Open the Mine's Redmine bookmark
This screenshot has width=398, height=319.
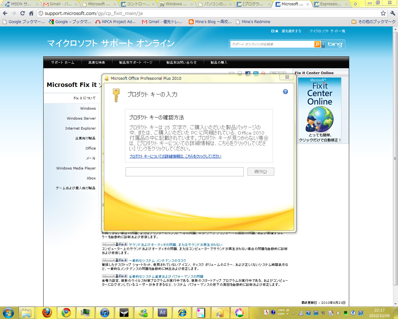pos(253,22)
